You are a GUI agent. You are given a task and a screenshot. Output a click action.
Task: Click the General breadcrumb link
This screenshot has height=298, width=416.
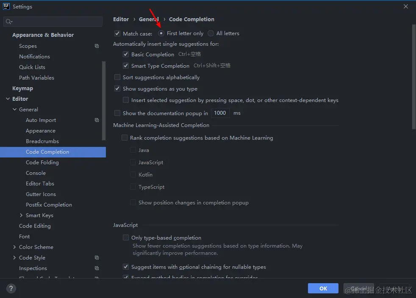[149, 19]
